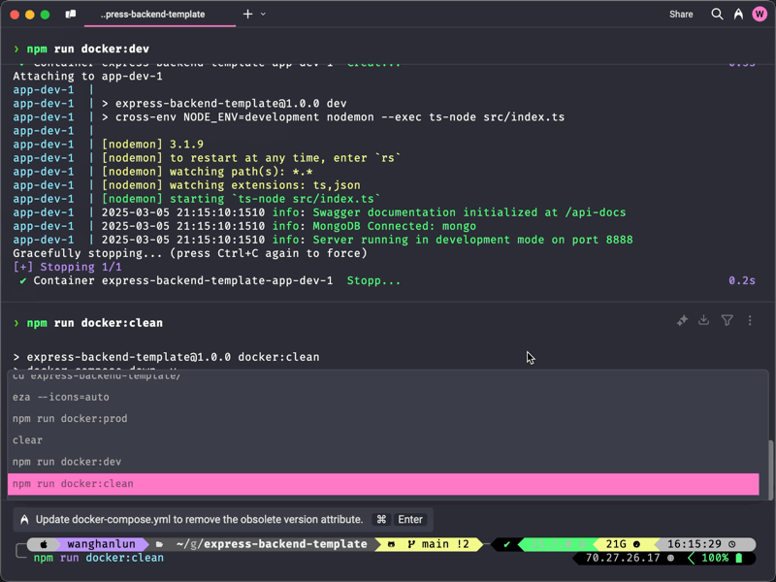Click the MongoDB Connected: mongo line

[x=394, y=226]
